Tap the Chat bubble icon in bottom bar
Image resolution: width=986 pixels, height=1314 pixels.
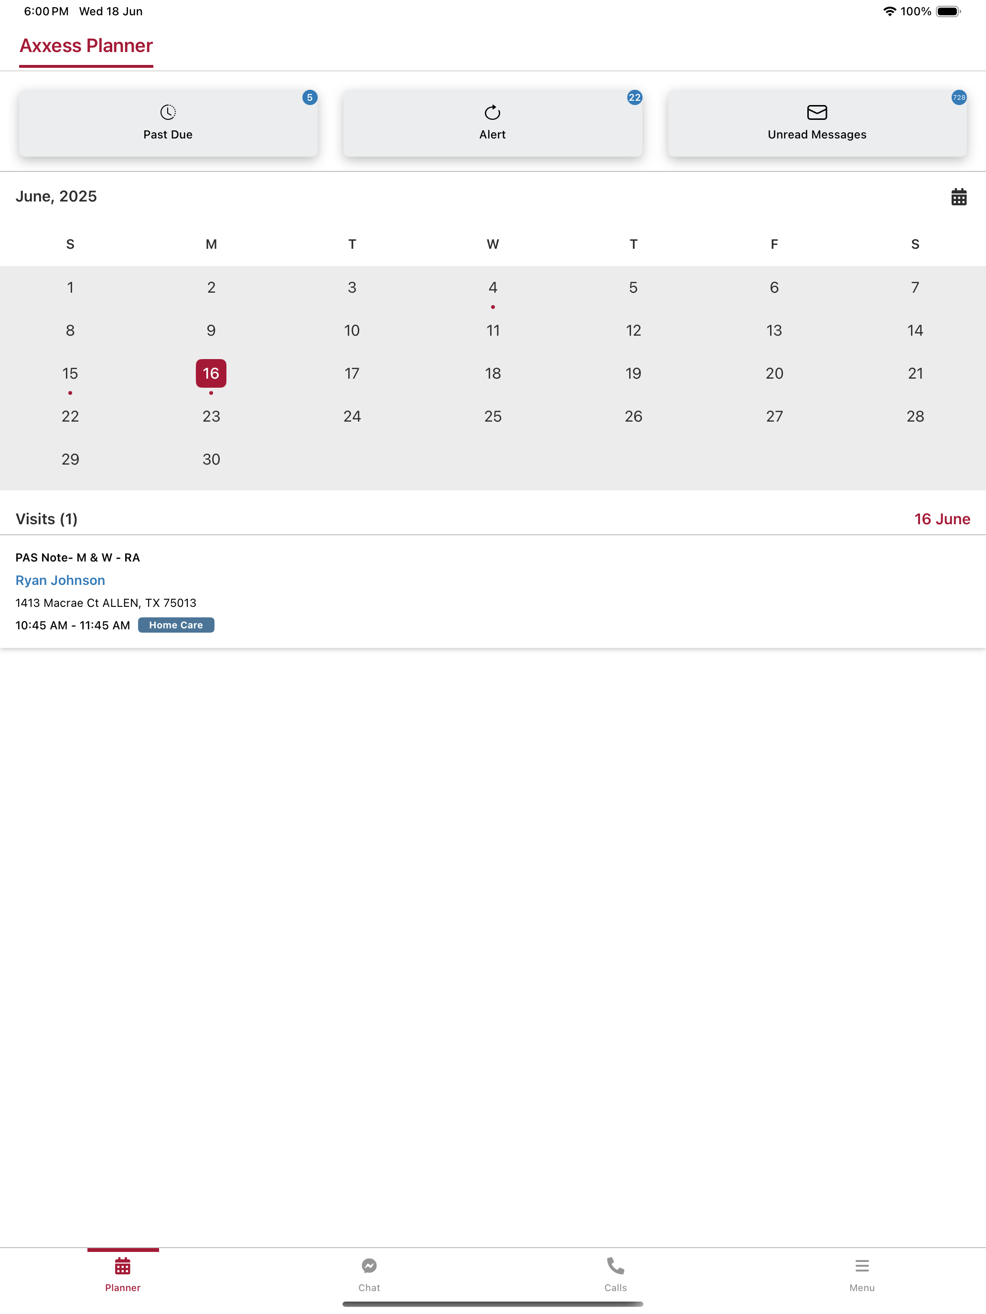pyautogui.click(x=369, y=1266)
